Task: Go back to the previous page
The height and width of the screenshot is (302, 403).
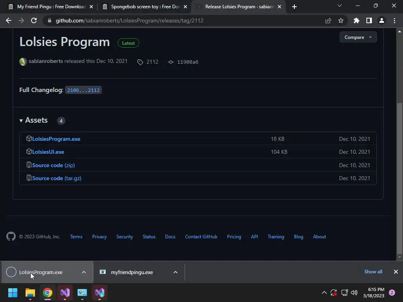Action: [x=9, y=20]
